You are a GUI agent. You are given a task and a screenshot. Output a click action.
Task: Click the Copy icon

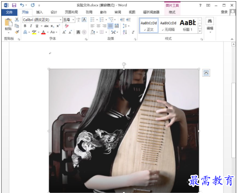tap(17, 26)
